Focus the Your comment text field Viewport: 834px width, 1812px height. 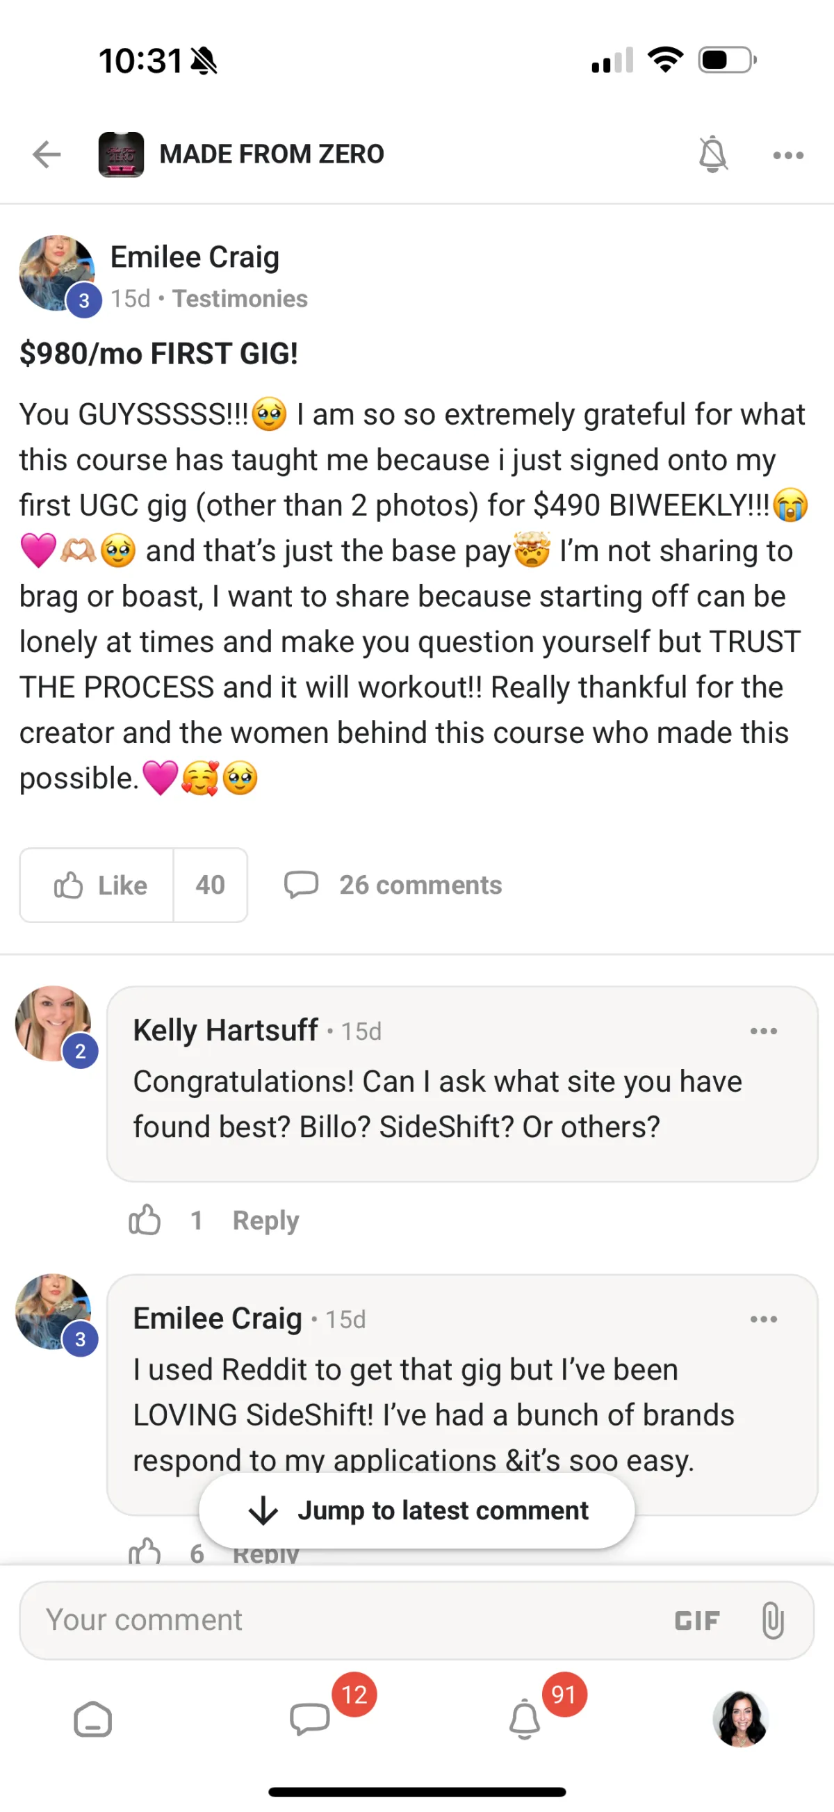coord(338,1620)
